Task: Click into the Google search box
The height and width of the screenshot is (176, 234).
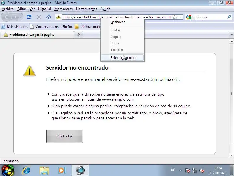Action: point(211,17)
